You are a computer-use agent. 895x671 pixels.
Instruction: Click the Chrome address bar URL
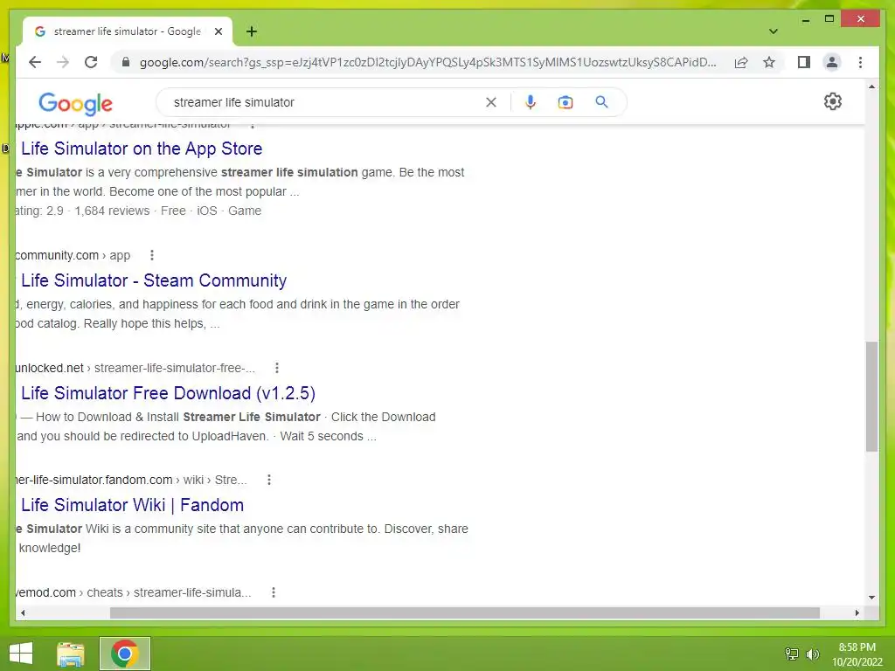coord(428,62)
